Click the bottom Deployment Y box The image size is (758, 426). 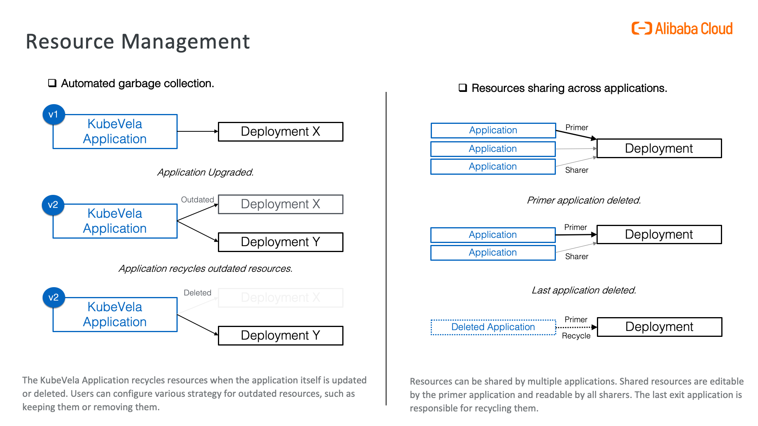click(281, 335)
